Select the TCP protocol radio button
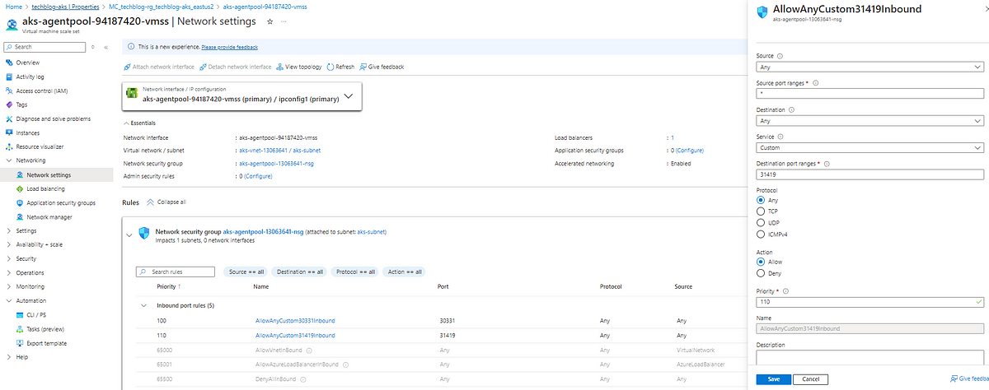 coord(760,211)
